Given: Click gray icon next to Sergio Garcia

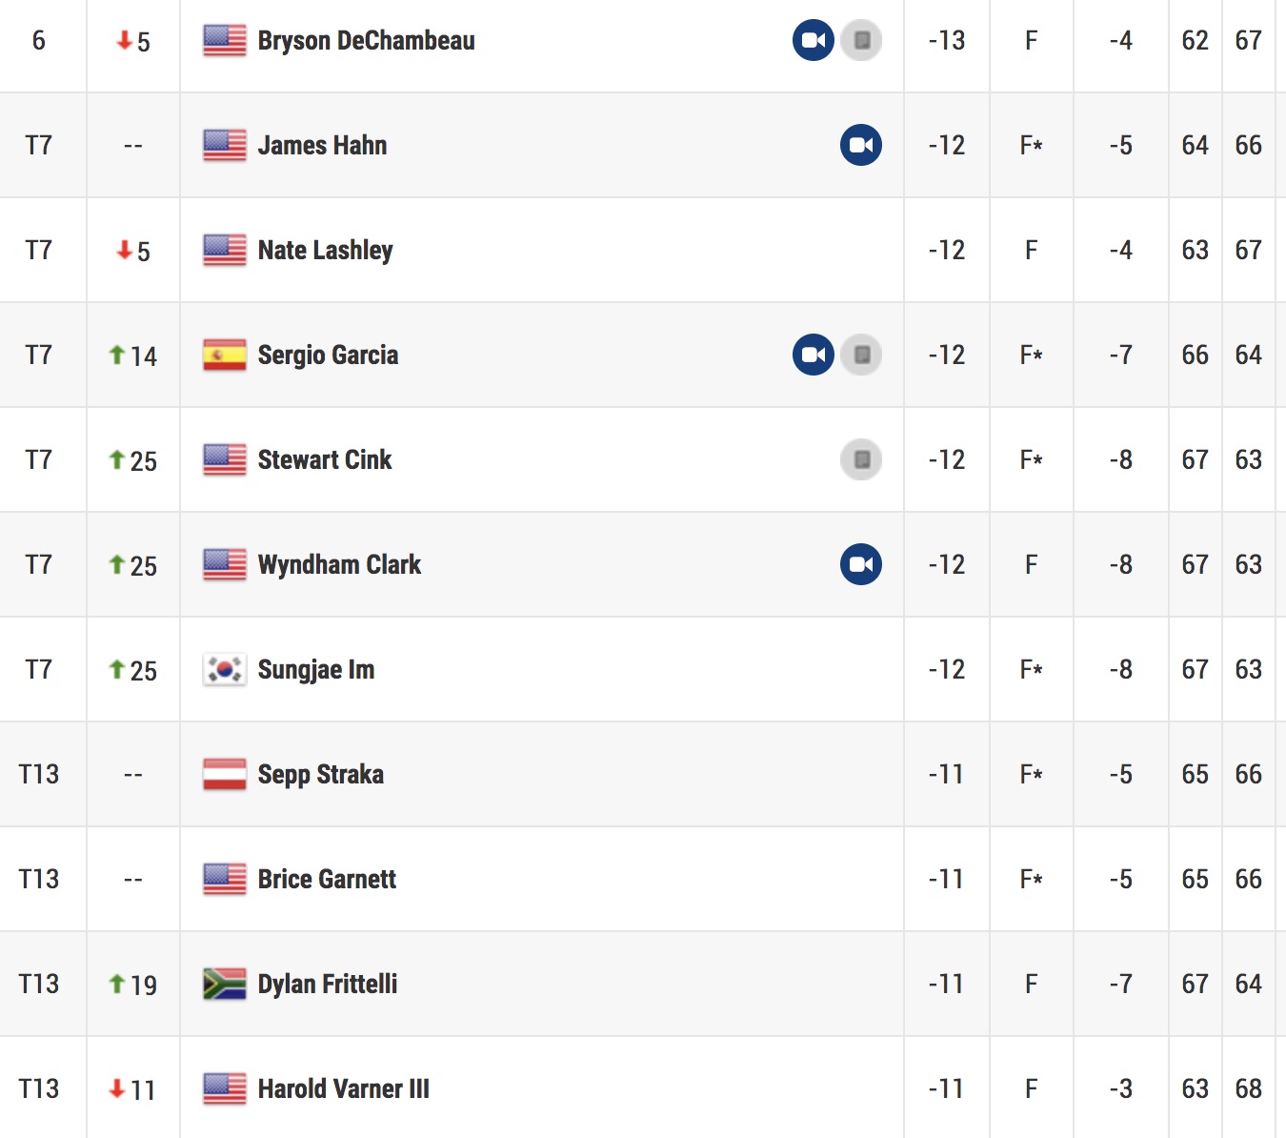Looking at the screenshot, I should (x=861, y=355).
